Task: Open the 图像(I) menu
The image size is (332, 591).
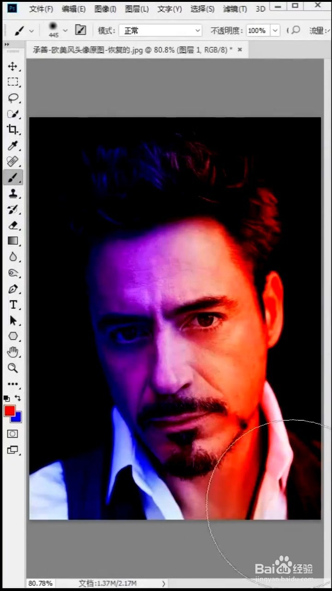Action: 105,9
